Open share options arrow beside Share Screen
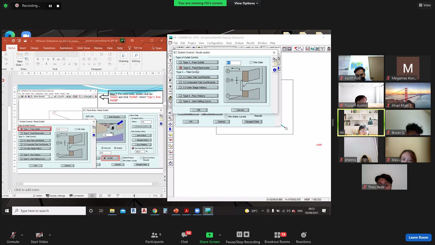435x245 pixels. tap(220, 234)
